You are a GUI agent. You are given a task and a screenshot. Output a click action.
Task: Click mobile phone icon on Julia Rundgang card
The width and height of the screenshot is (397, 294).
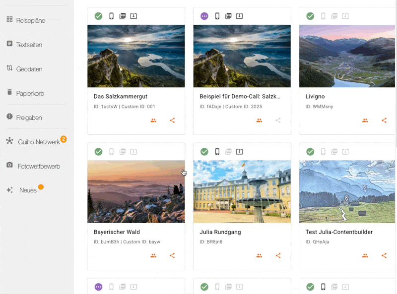tap(217, 151)
